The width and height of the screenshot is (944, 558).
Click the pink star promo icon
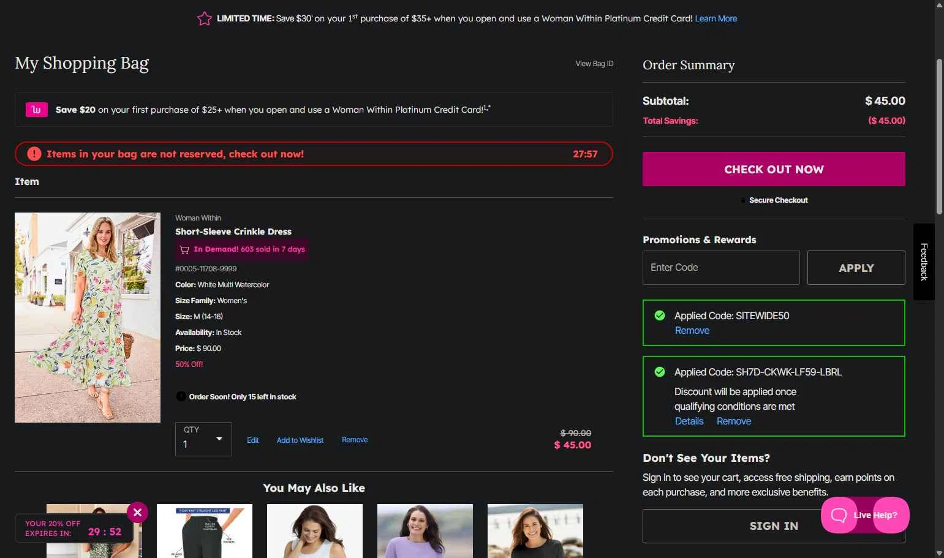pos(205,19)
